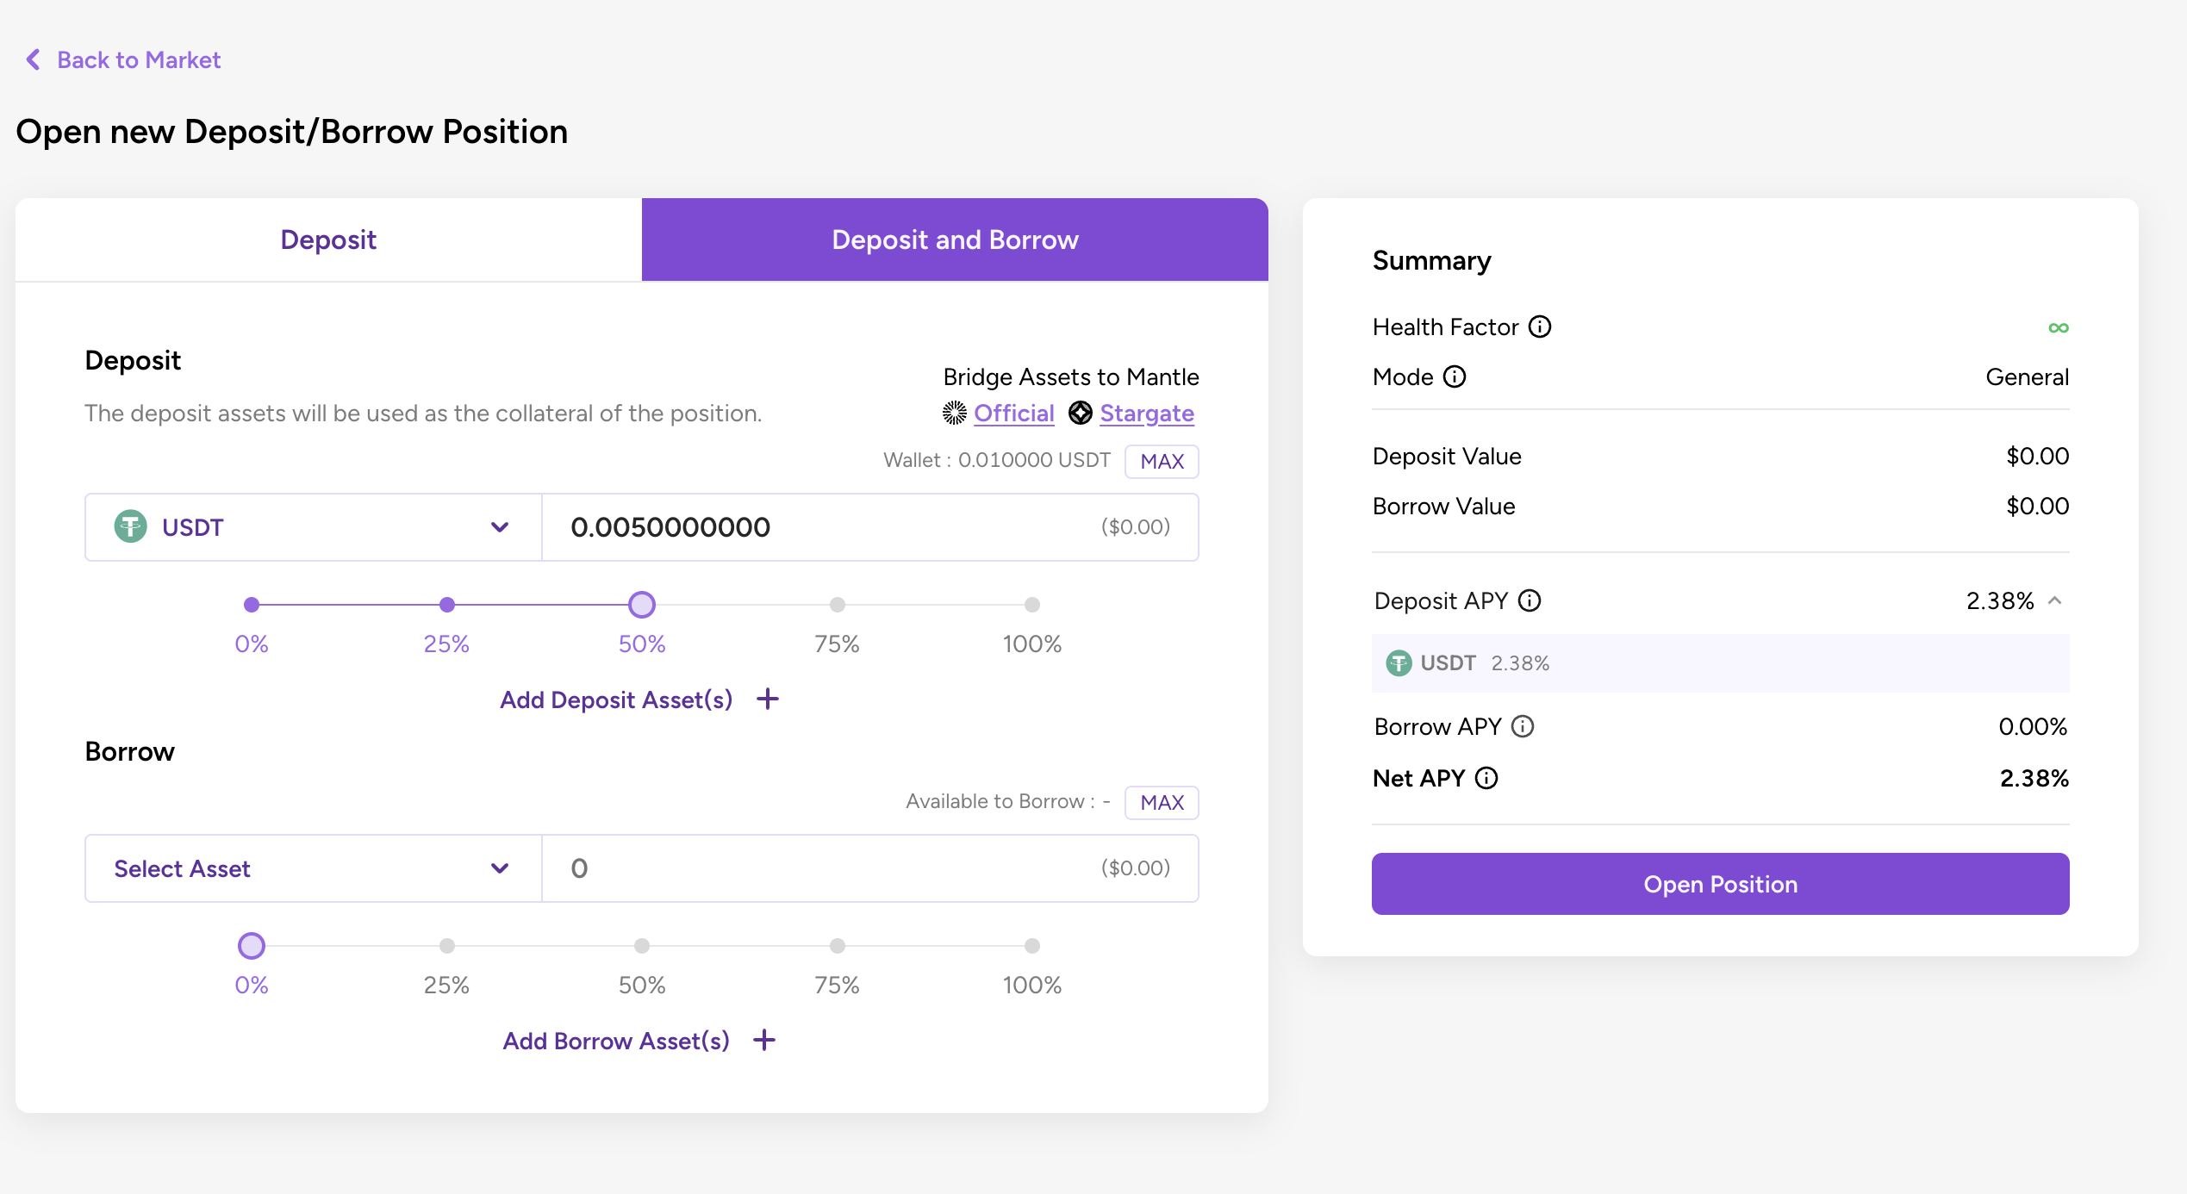The height and width of the screenshot is (1194, 2187).
Task: Click the plus icon next to Add Deposit Asset(s)
Action: click(x=767, y=700)
